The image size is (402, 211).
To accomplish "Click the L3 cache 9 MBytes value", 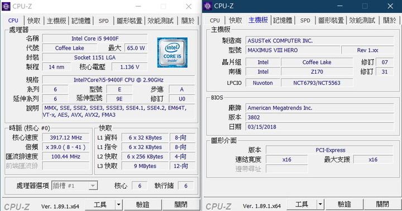I will (145, 166).
